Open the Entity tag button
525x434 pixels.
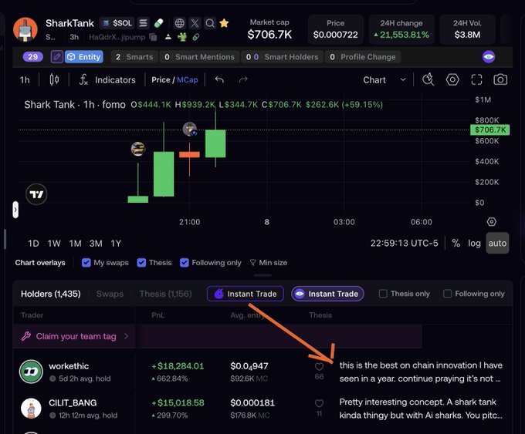[x=84, y=57]
